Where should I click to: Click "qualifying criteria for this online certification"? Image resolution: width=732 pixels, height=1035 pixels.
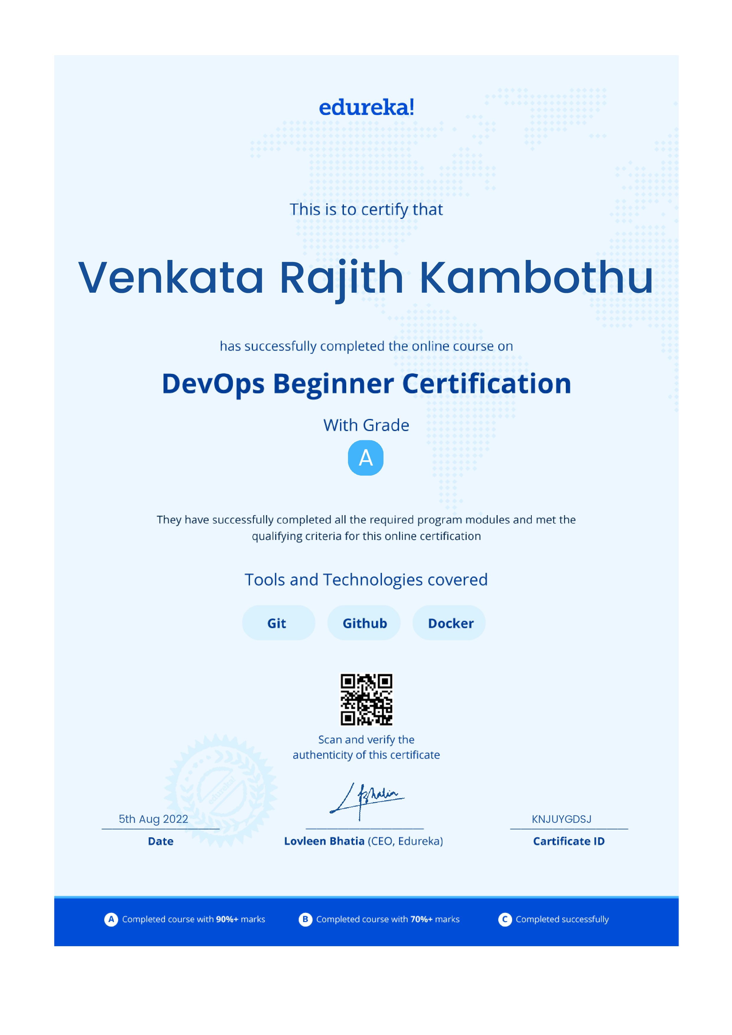(366, 536)
